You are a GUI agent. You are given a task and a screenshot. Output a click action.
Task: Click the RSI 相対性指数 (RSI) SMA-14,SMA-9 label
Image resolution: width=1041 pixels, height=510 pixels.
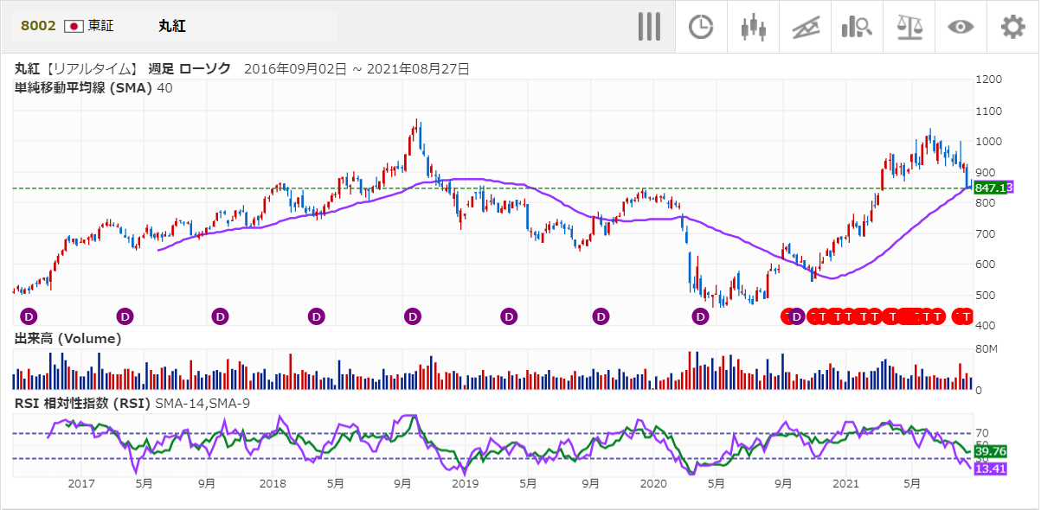132,403
